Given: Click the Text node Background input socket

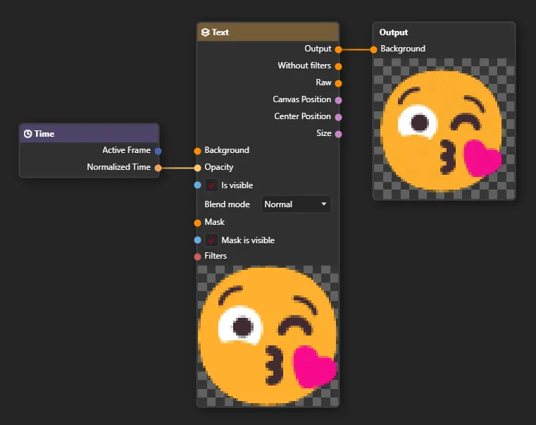Looking at the screenshot, I should pyautogui.click(x=197, y=151).
